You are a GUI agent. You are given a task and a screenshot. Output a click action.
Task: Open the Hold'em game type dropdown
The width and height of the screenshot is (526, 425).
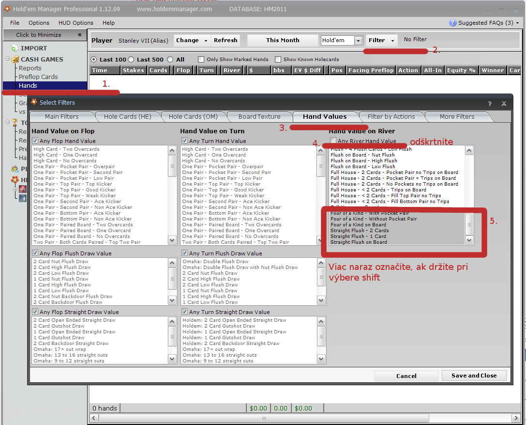click(x=358, y=41)
